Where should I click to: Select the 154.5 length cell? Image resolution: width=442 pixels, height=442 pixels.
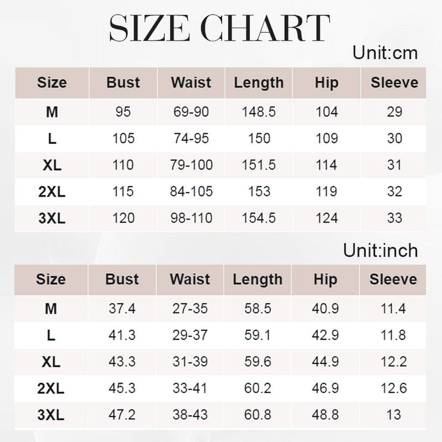click(x=259, y=218)
